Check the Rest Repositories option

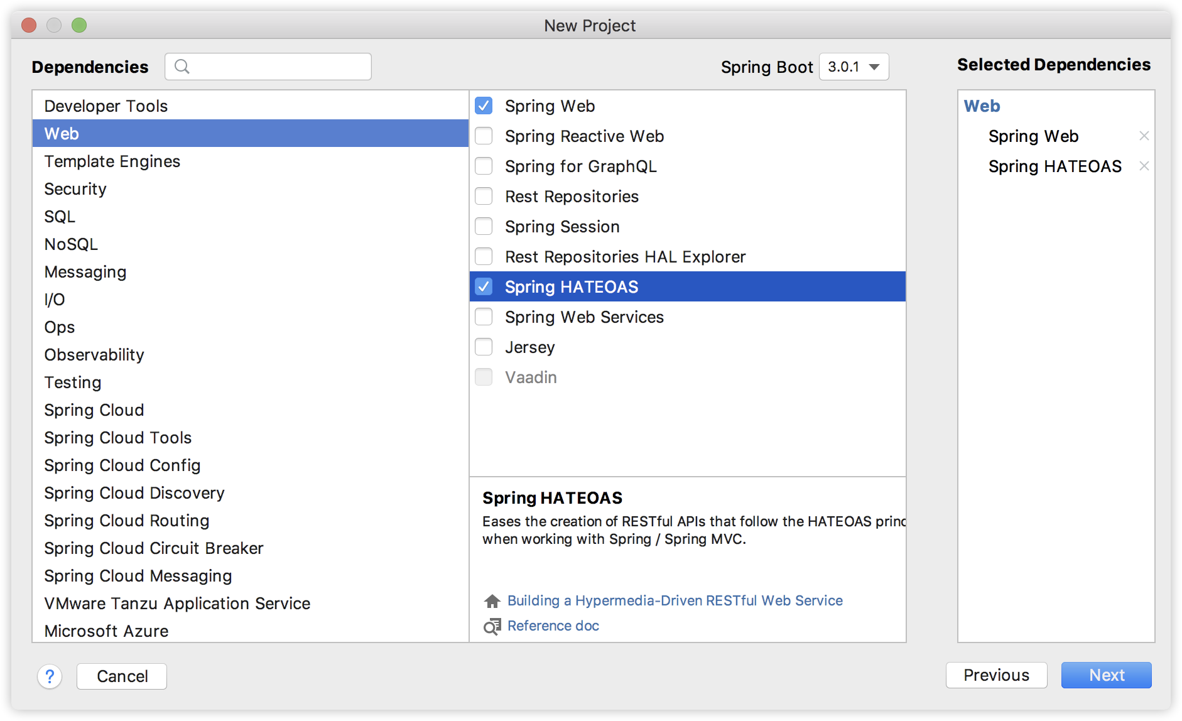[x=484, y=197]
